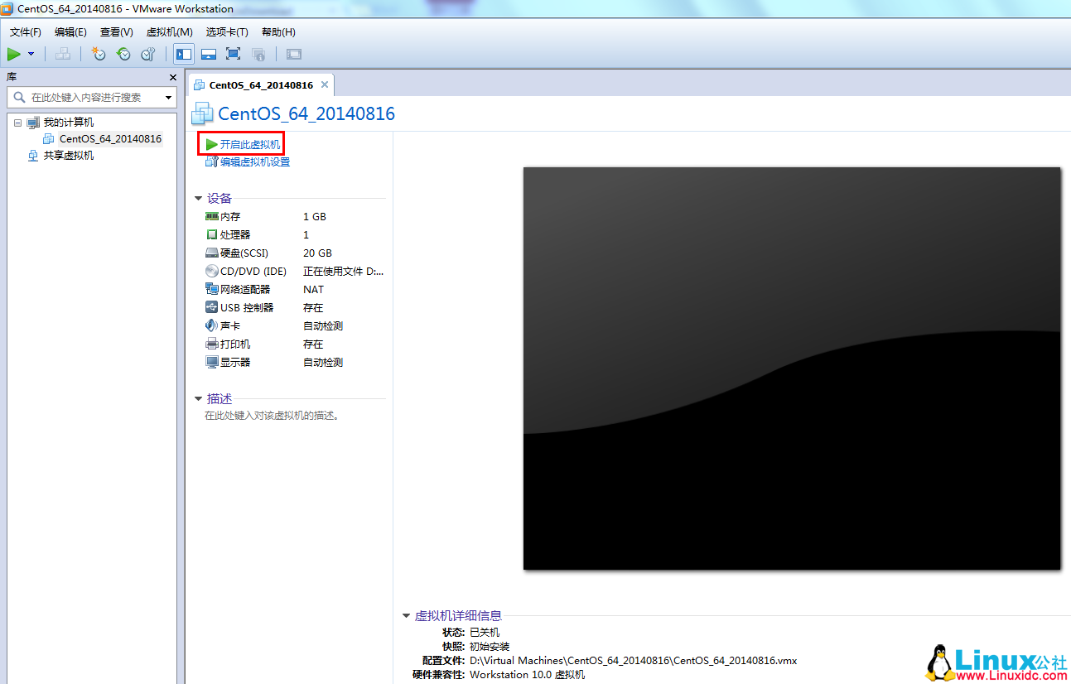Click the revert to snapshot icon

click(x=123, y=54)
